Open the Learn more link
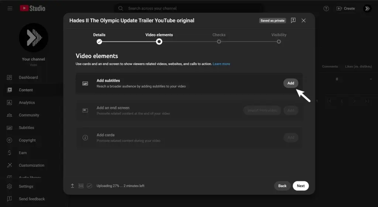This screenshot has width=378, height=207. [221, 64]
